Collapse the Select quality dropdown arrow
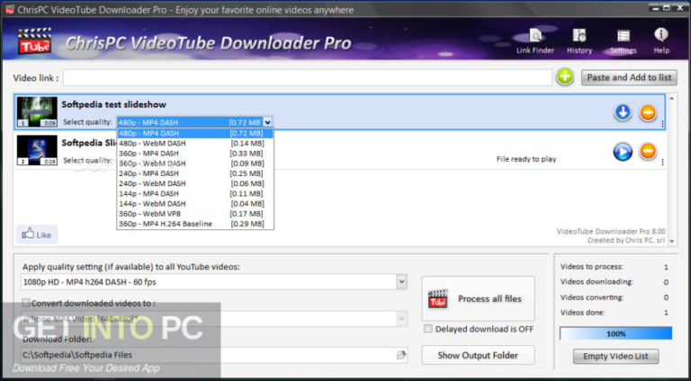 point(267,122)
